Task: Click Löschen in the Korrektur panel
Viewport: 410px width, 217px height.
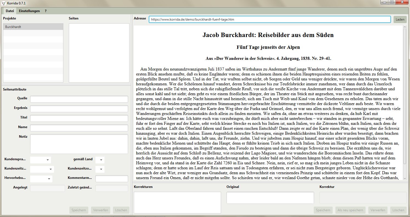Action: click(398, 210)
